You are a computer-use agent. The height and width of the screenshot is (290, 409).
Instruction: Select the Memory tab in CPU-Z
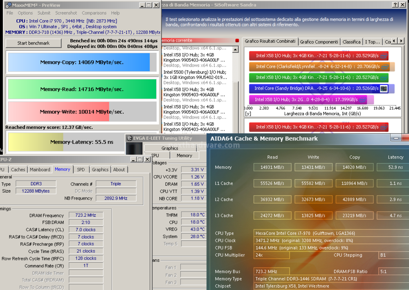click(63, 169)
